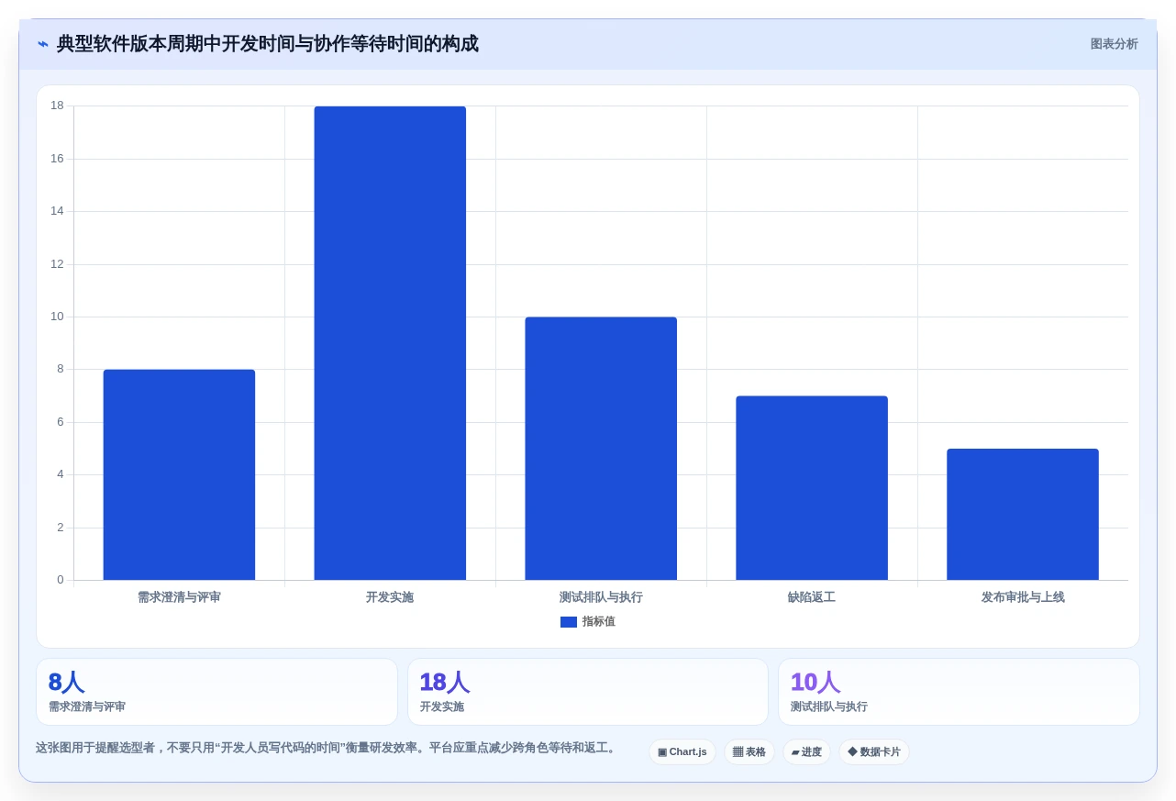This screenshot has width=1176, height=801.
Task: Click the 发布审批与上线 x-axis label
Action: tap(1023, 597)
